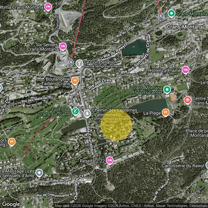Screen dimensions: 208x208
Task: Click the Rte des Mélèzes road label
Action: pyautogui.click(x=34, y=100)
